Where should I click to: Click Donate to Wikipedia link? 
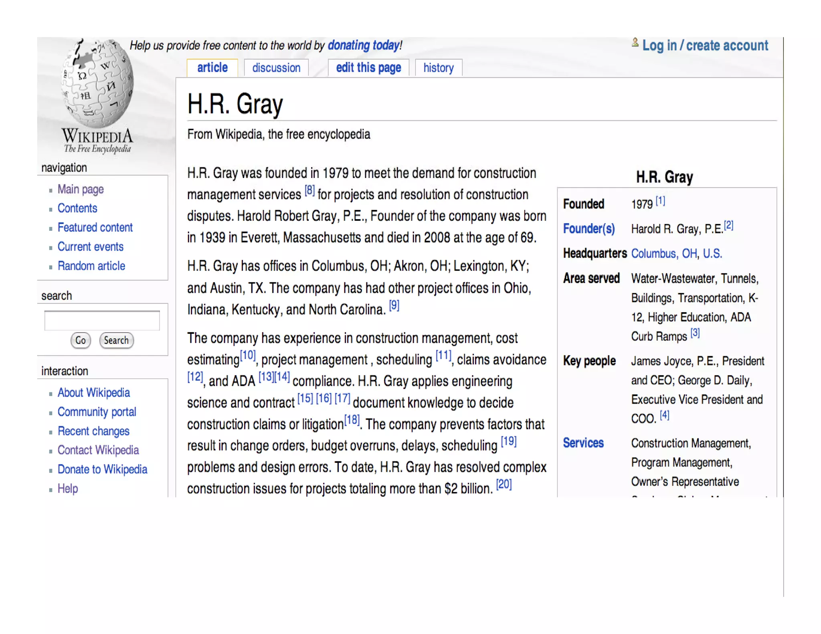(102, 469)
